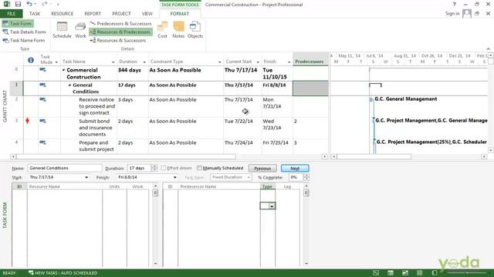Show Cost details in task form
The width and height of the screenshot is (494, 277).
[x=162, y=30]
